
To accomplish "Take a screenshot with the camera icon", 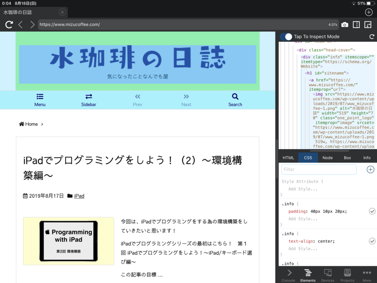I will [x=345, y=25].
